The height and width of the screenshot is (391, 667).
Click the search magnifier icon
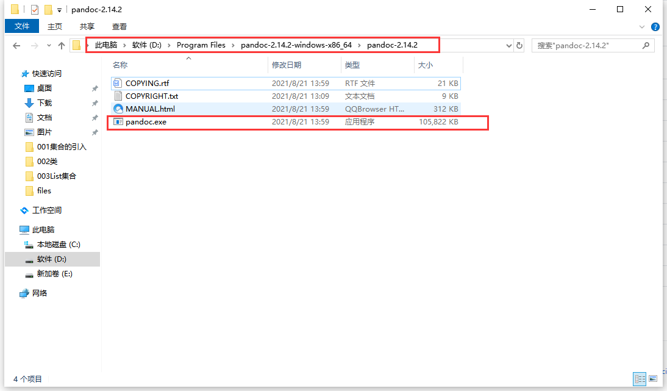click(x=646, y=46)
